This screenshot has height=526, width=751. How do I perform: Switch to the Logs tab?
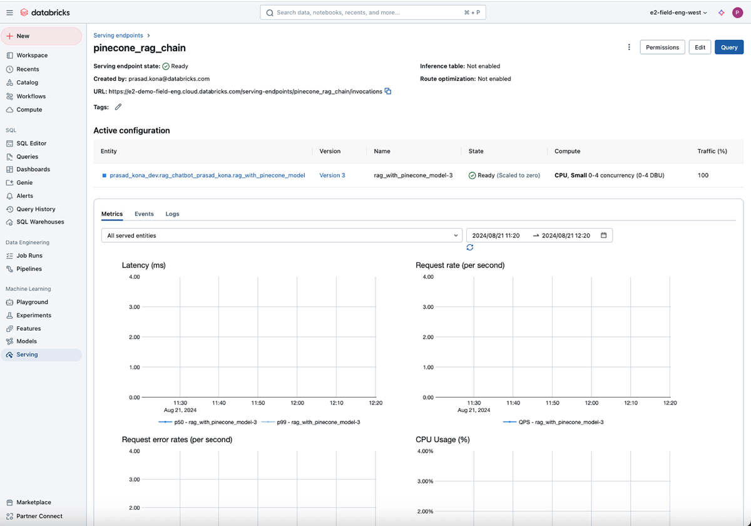(x=172, y=214)
